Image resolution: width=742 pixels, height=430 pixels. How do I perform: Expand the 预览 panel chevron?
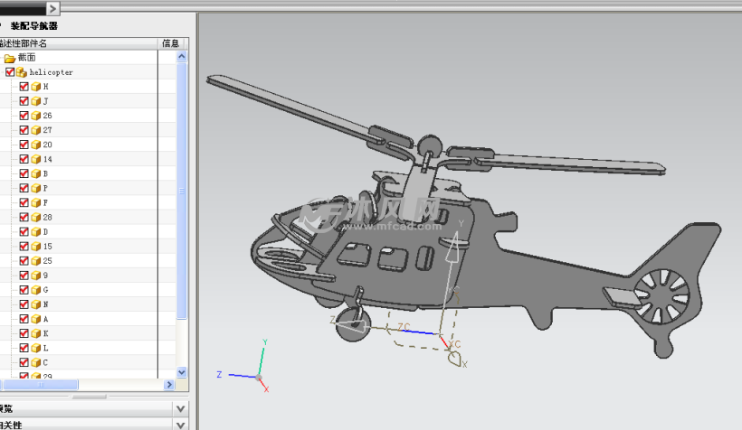pos(180,408)
